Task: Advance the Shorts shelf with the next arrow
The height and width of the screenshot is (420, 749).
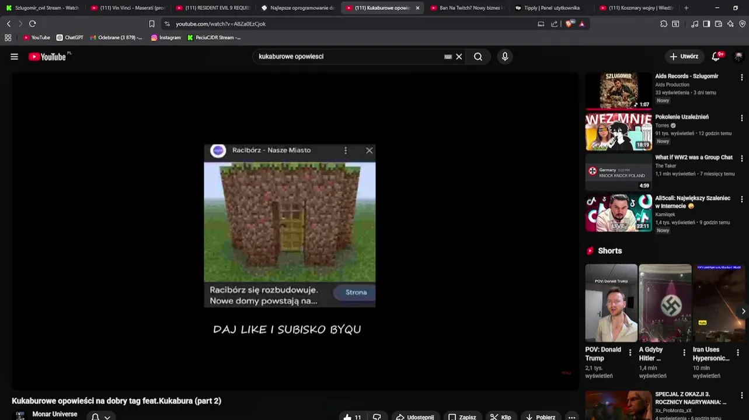Action: (743, 311)
